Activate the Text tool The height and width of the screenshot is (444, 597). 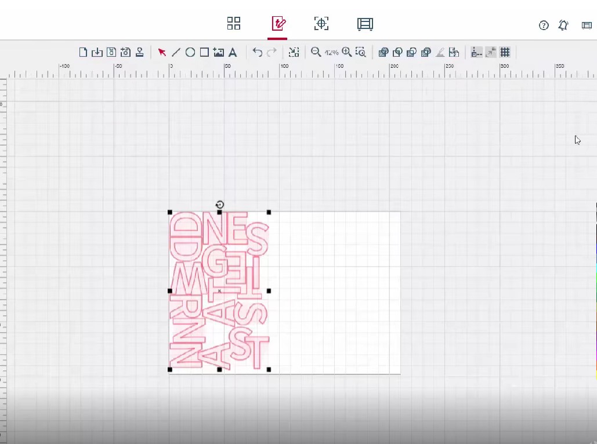(233, 52)
